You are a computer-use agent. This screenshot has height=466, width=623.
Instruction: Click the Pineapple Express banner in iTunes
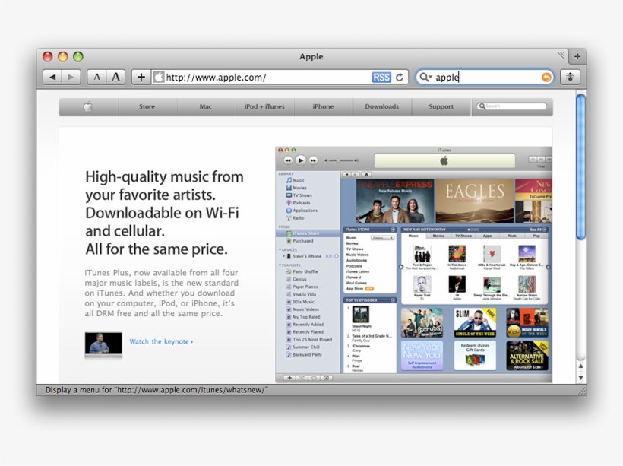(x=395, y=201)
